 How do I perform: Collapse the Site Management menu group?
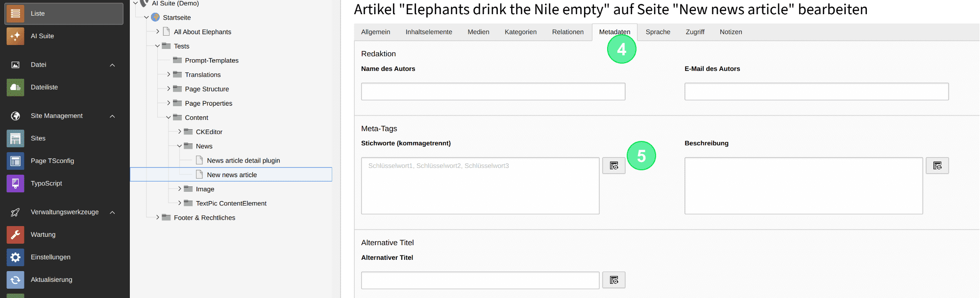112,116
